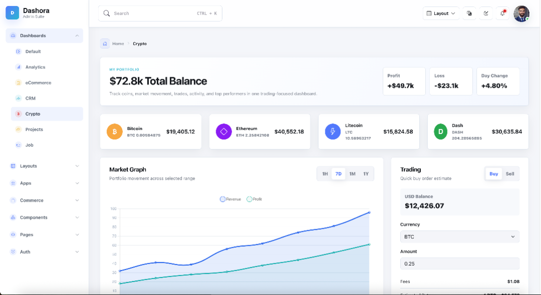541x295 pixels.
Task: Open the Projects dashboard menu item
Action: click(x=47, y=129)
